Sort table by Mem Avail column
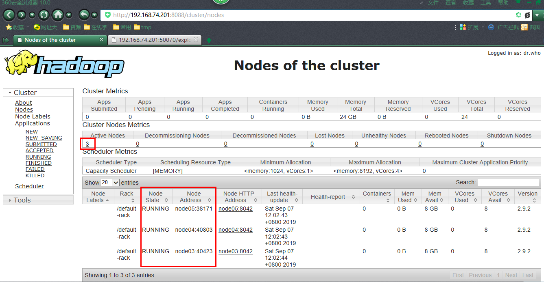The width and height of the screenshot is (544, 282). coord(435,197)
